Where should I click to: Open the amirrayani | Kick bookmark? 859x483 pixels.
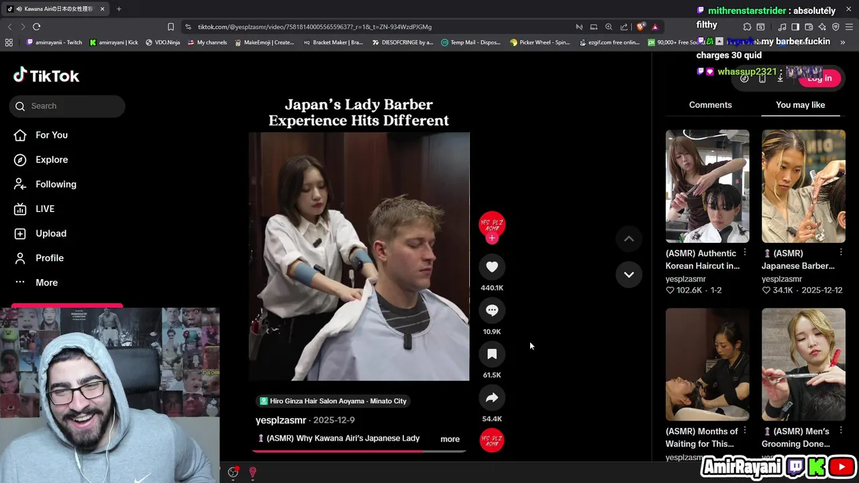click(113, 42)
